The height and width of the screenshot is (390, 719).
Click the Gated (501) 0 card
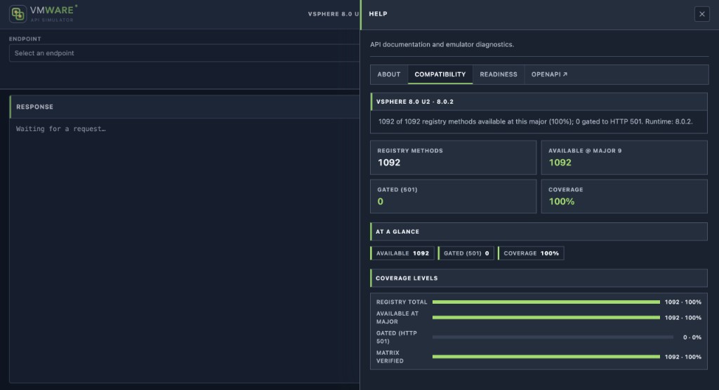click(x=453, y=196)
